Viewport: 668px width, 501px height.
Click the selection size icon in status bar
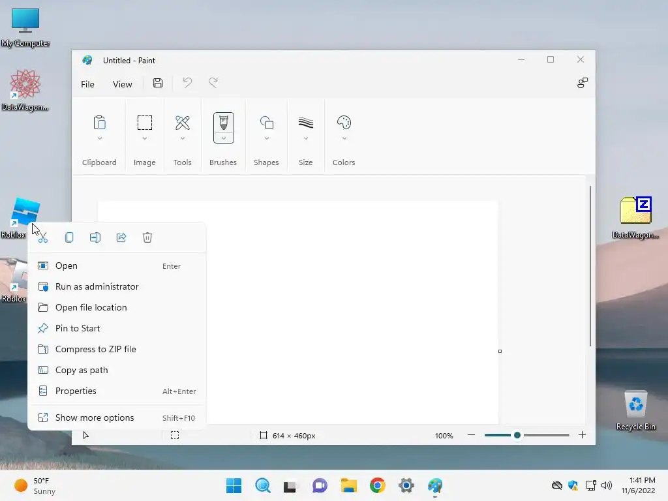coord(175,435)
